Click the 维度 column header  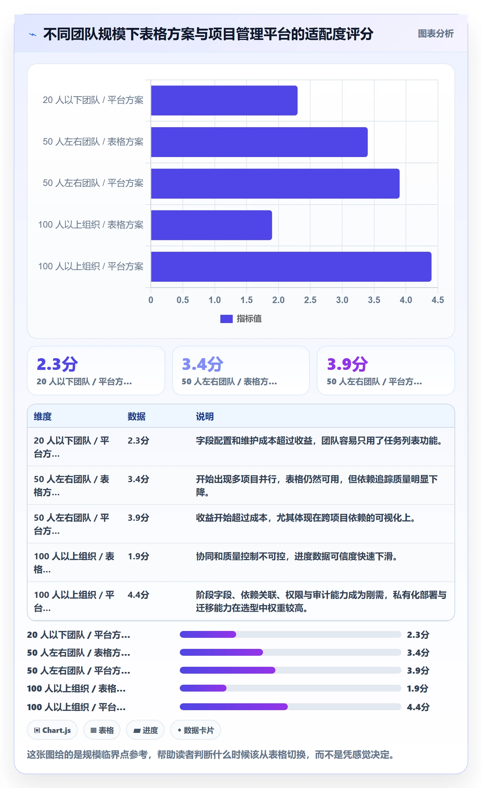pyautogui.click(x=43, y=416)
